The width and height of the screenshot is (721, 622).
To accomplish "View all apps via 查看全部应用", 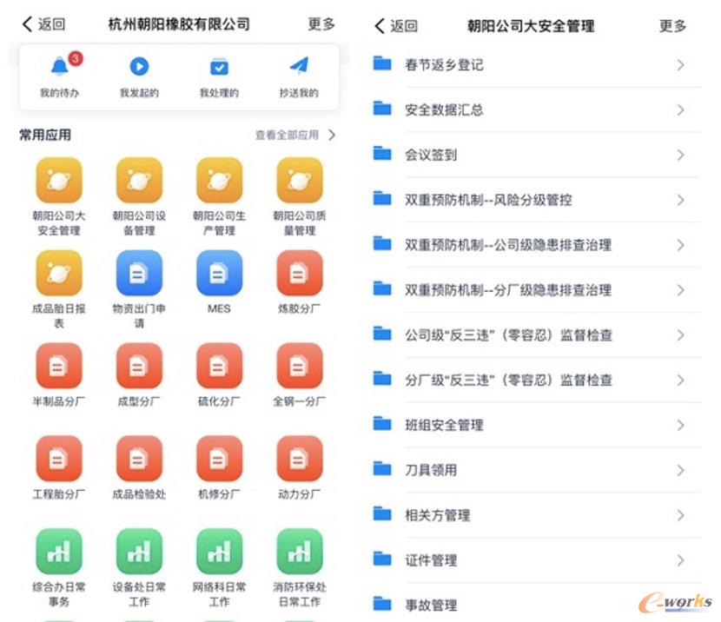I will [287, 136].
